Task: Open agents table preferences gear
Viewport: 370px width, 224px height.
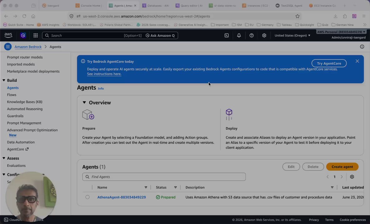Action: pyautogui.click(x=352, y=177)
